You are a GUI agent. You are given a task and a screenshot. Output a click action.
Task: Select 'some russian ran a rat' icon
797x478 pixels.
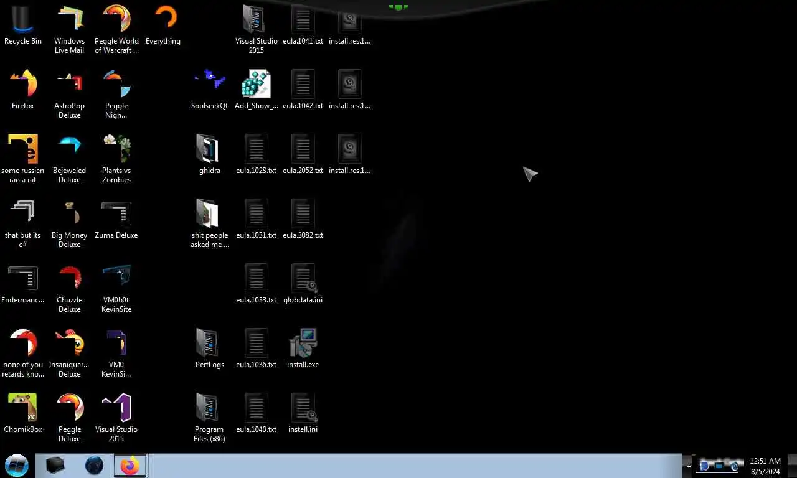[23, 159]
